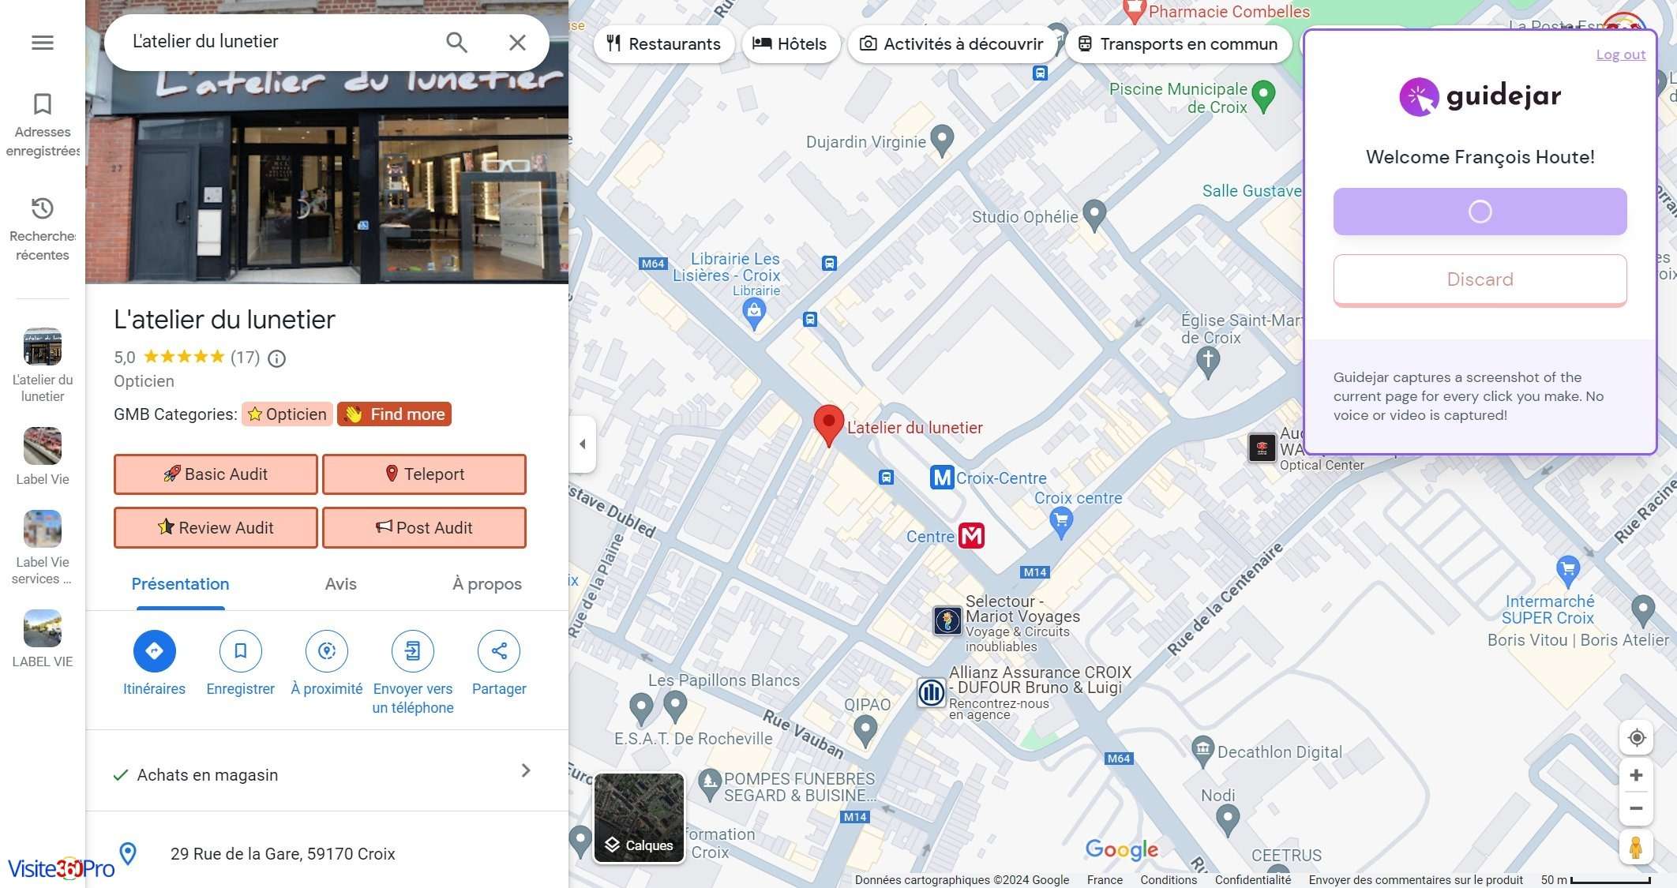The height and width of the screenshot is (888, 1677).
Task: Start the Review Audit
Action: click(x=216, y=528)
